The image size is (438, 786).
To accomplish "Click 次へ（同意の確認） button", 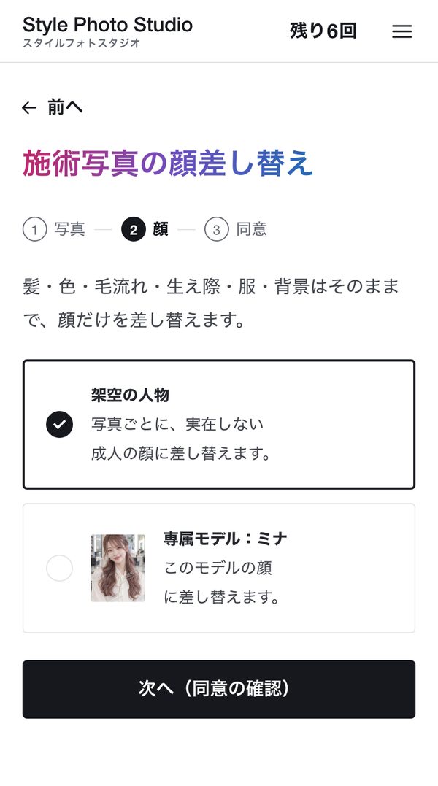I will click(219, 689).
